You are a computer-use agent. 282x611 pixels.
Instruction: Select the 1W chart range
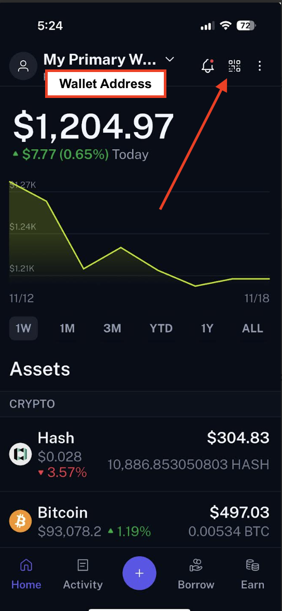(23, 329)
